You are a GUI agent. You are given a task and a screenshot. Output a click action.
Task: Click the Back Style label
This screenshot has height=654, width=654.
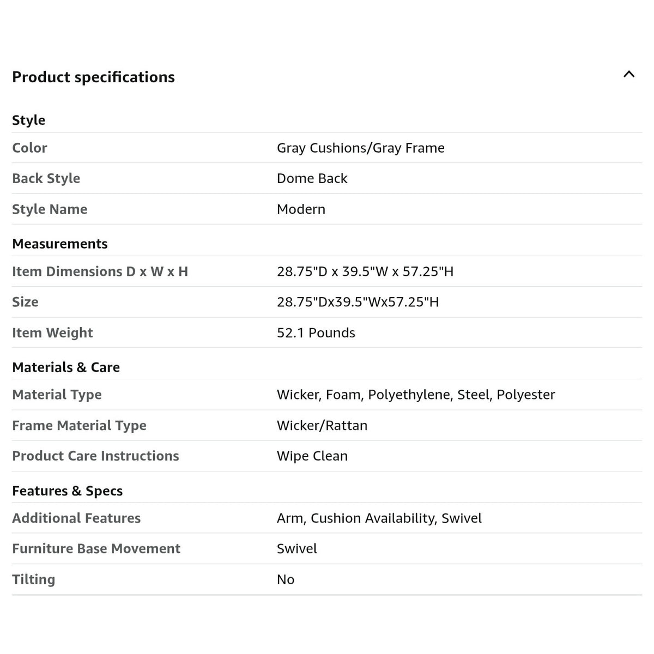[x=46, y=178]
